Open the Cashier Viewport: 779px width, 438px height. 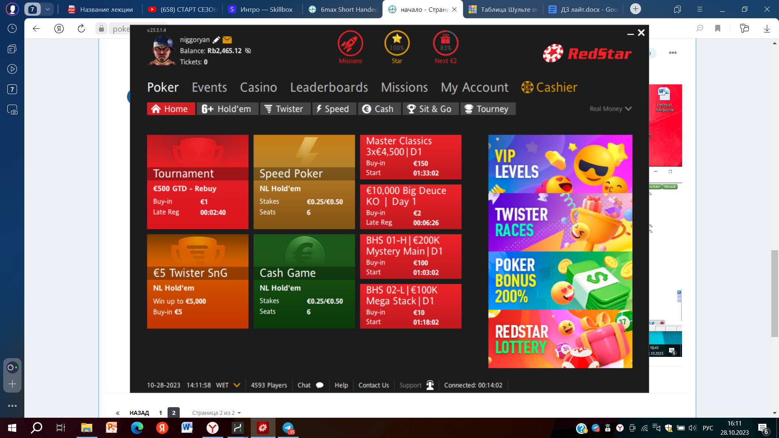pyautogui.click(x=549, y=87)
